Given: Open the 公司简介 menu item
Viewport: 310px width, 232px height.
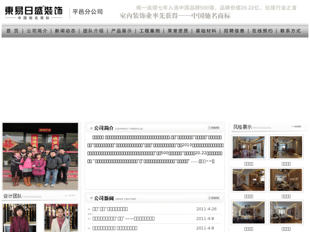Looking at the screenshot, I should pyautogui.click(x=37, y=31).
